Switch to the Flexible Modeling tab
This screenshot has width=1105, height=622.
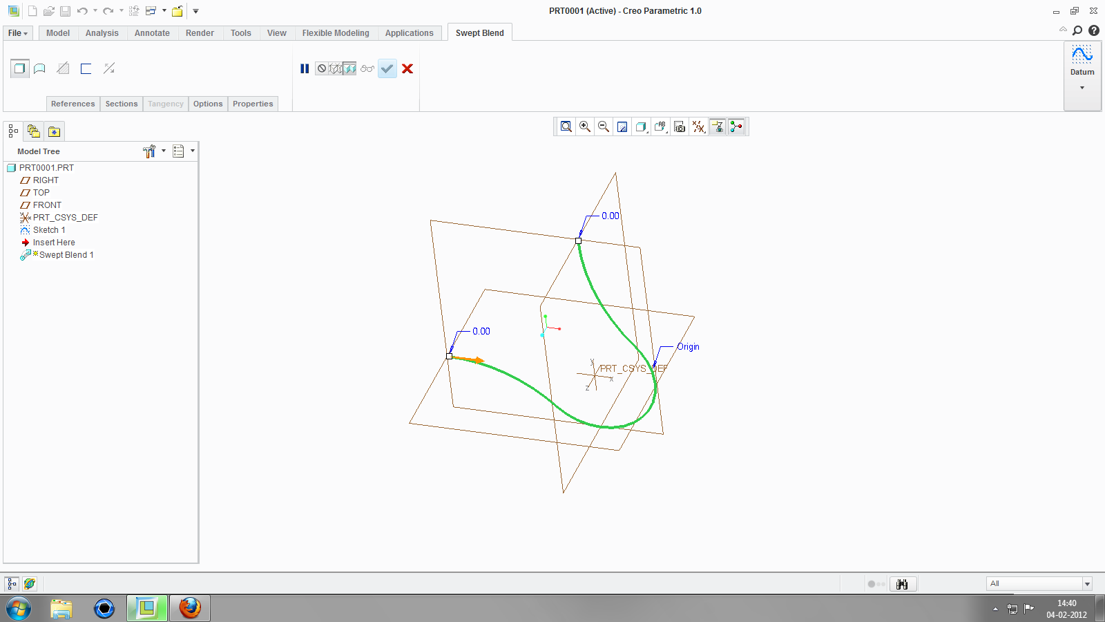pos(336,33)
